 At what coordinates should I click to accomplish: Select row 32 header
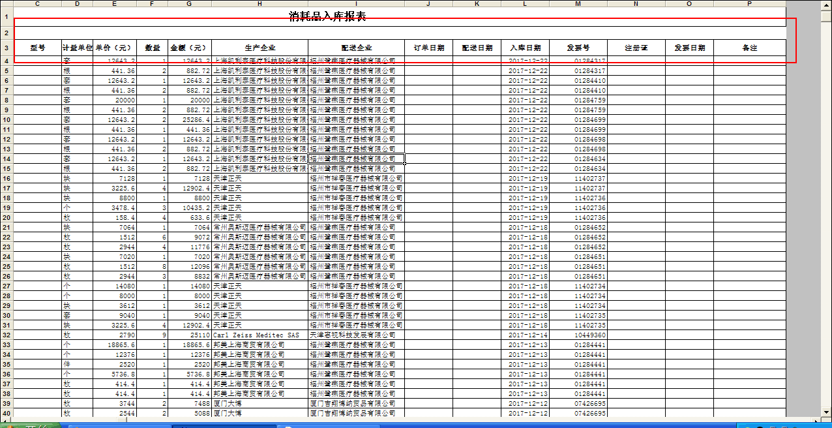pyautogui.click(x=7, y=335)
